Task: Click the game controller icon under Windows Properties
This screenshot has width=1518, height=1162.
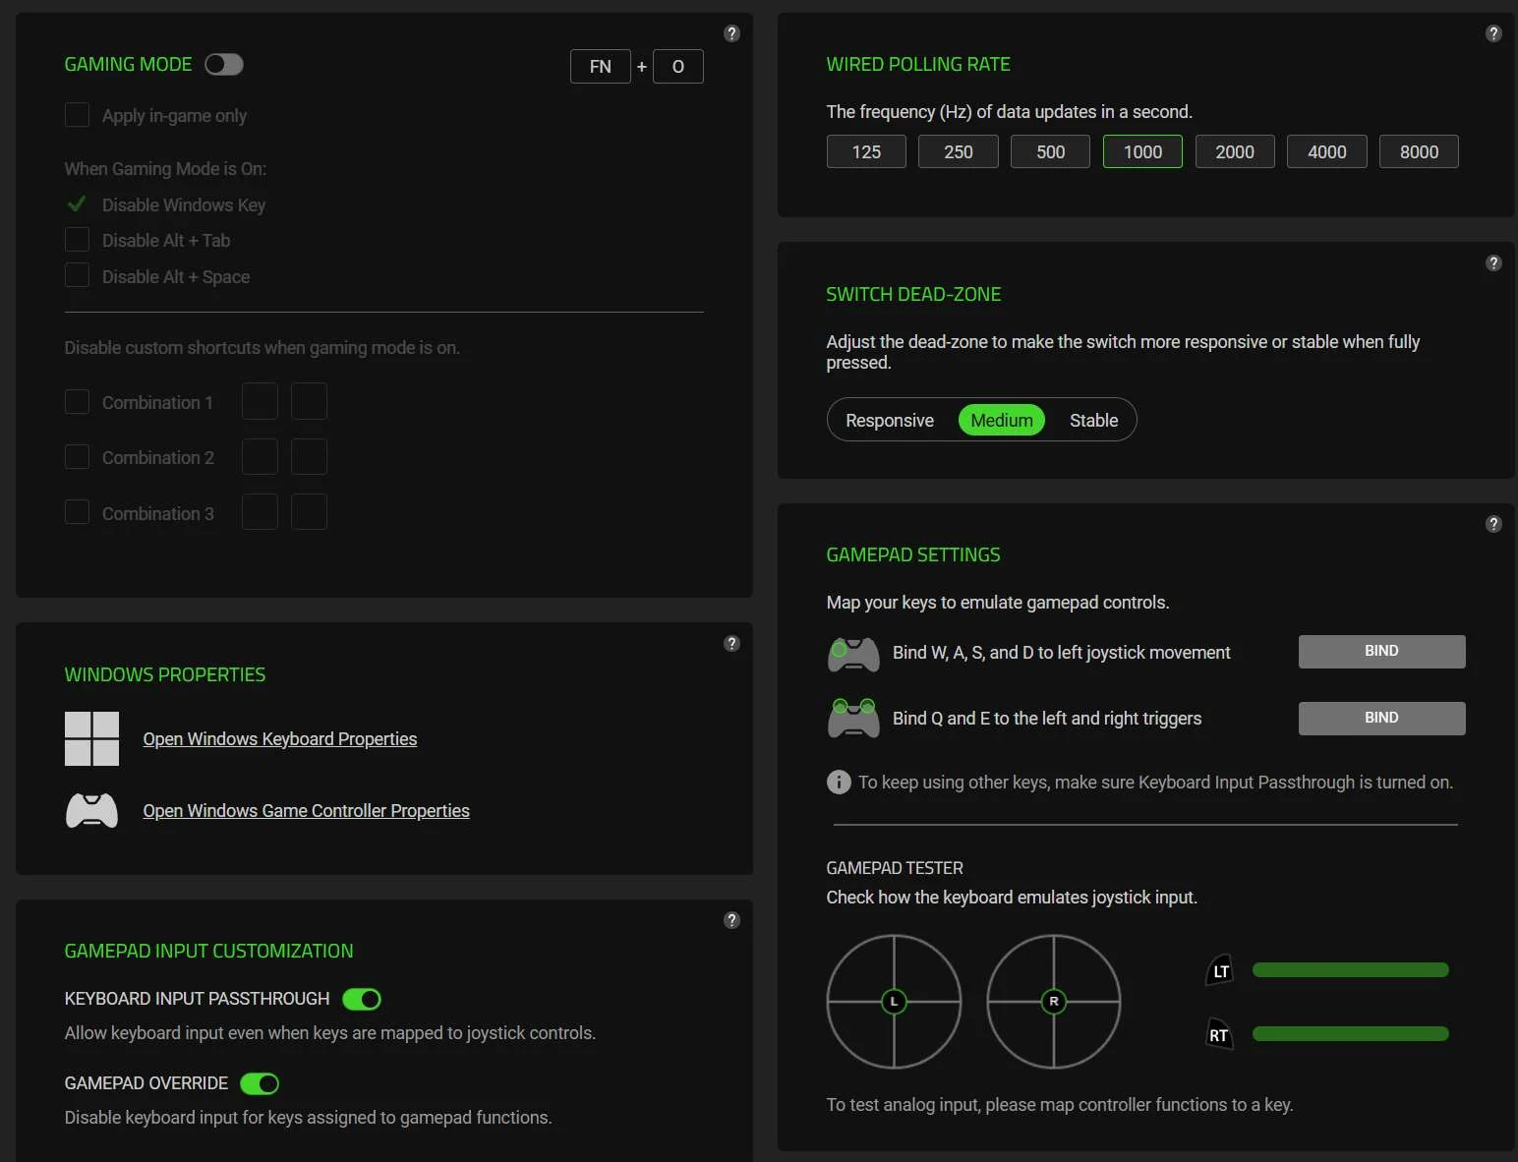Action: click(x=91, y=811)
